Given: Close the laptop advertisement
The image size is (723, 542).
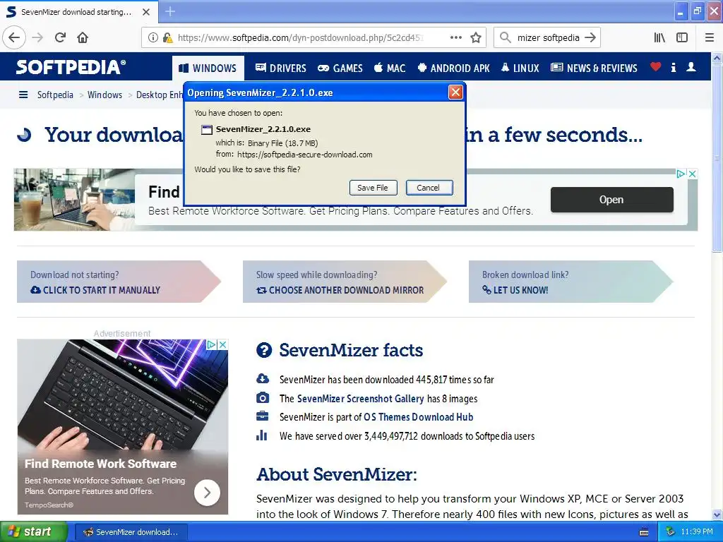Looking at the screenshot, I should click(222, 344).
